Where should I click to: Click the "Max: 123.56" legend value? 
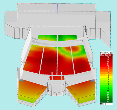[106, 55]
